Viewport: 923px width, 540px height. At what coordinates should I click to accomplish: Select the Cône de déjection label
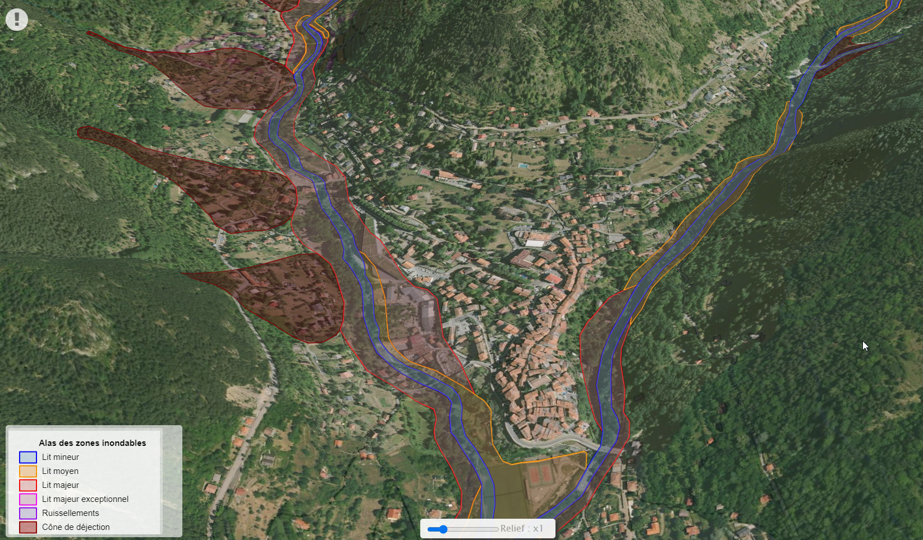click(x=76, y=527)
